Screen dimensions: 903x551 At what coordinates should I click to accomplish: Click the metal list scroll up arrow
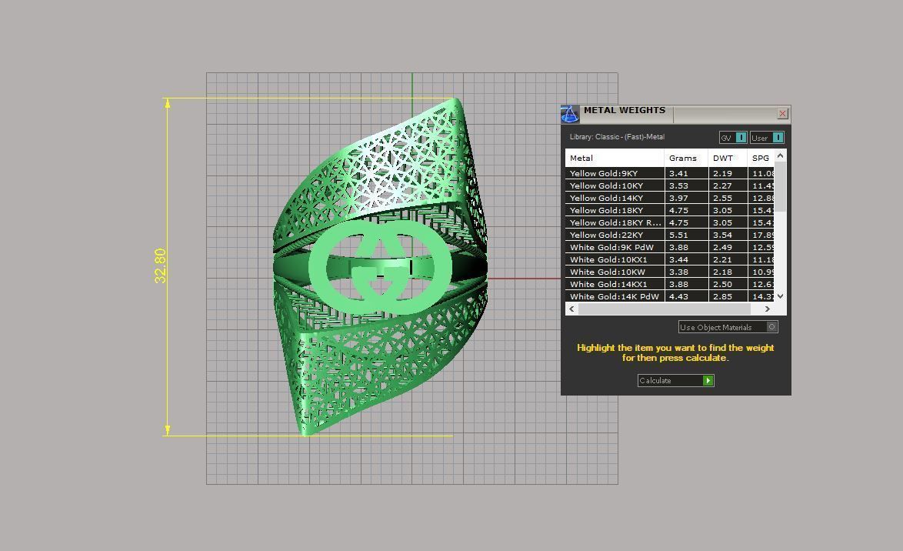(781, 155)
